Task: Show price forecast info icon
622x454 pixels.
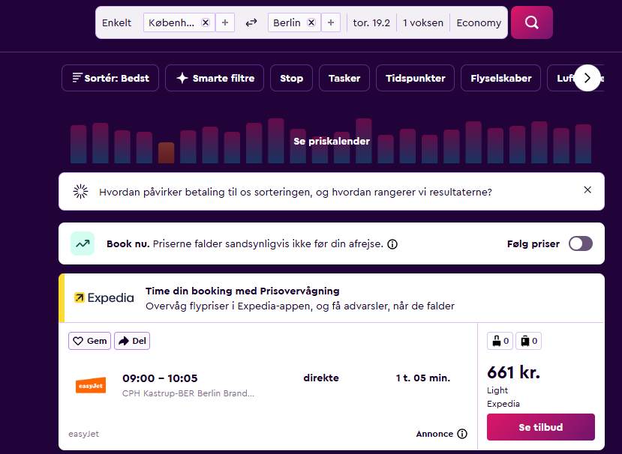Action: 392,244
